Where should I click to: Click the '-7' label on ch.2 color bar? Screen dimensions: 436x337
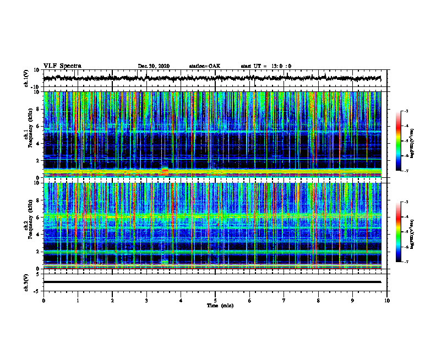tap(406, 262)
